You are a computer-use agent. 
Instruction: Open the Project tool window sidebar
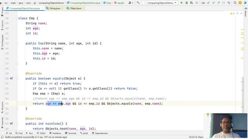pyautogui.click(x=2, y=12)
